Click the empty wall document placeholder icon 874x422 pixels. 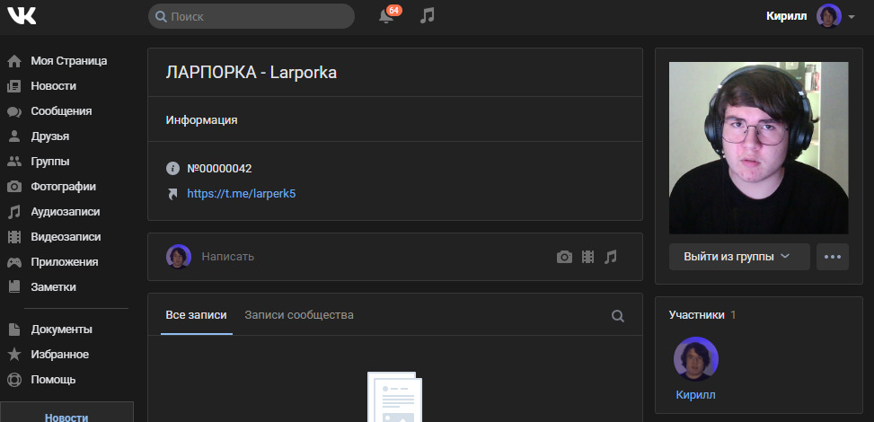394,397
